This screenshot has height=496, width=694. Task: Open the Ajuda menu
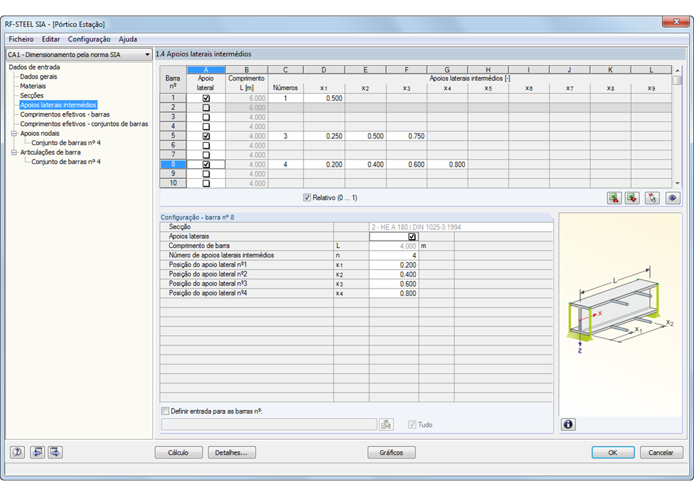coord(128,39)
